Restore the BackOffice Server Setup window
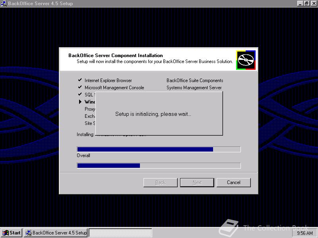This screenshot has height=238, width=318. pyautogui.click(x=306, y=4)
